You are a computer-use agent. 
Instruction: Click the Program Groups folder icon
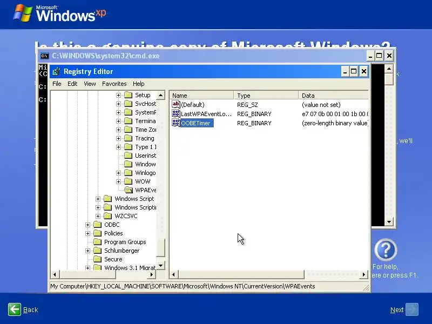(x=98, y=242)
